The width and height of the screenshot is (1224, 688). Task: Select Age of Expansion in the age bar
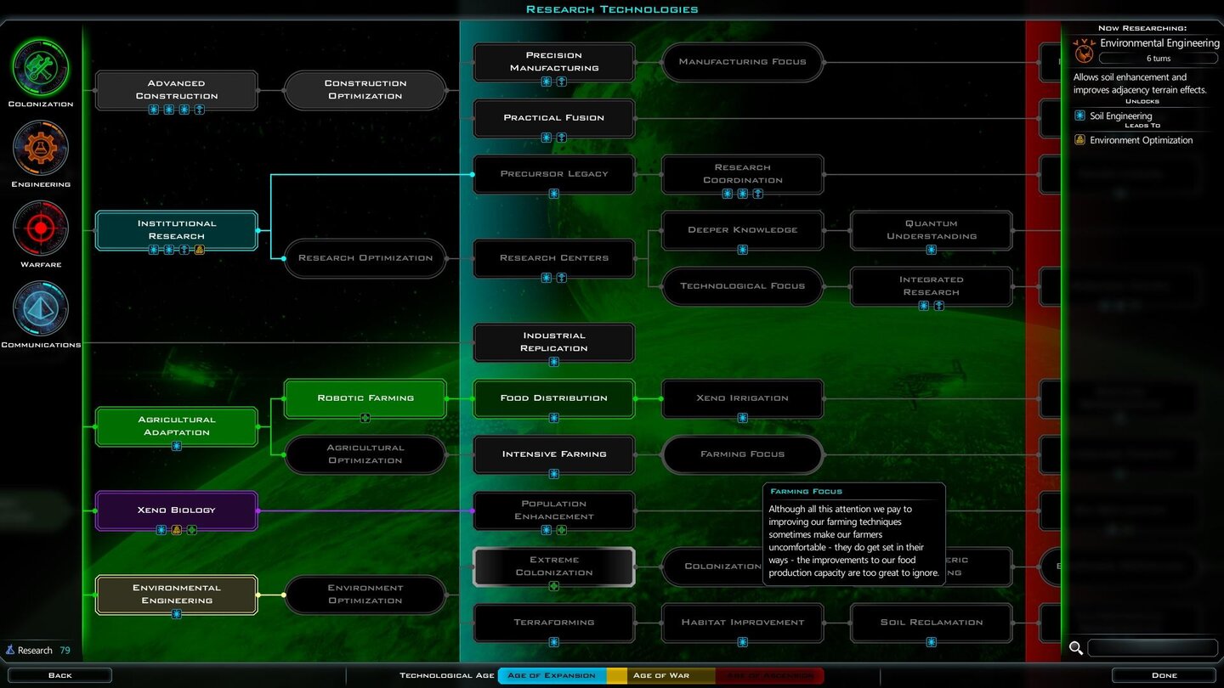pos(552,675)
